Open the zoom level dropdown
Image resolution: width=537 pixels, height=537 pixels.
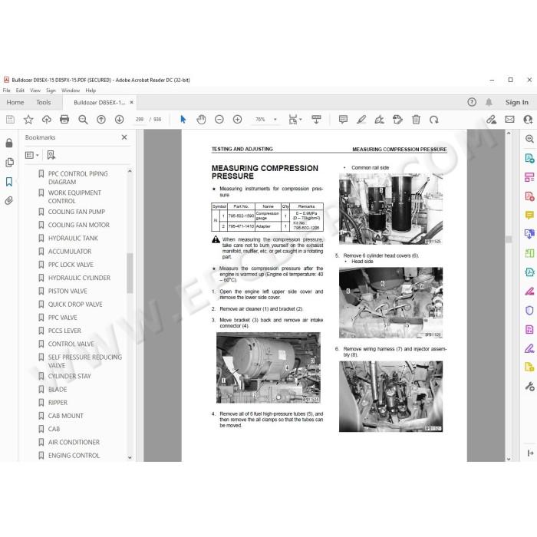pos(275,120)
